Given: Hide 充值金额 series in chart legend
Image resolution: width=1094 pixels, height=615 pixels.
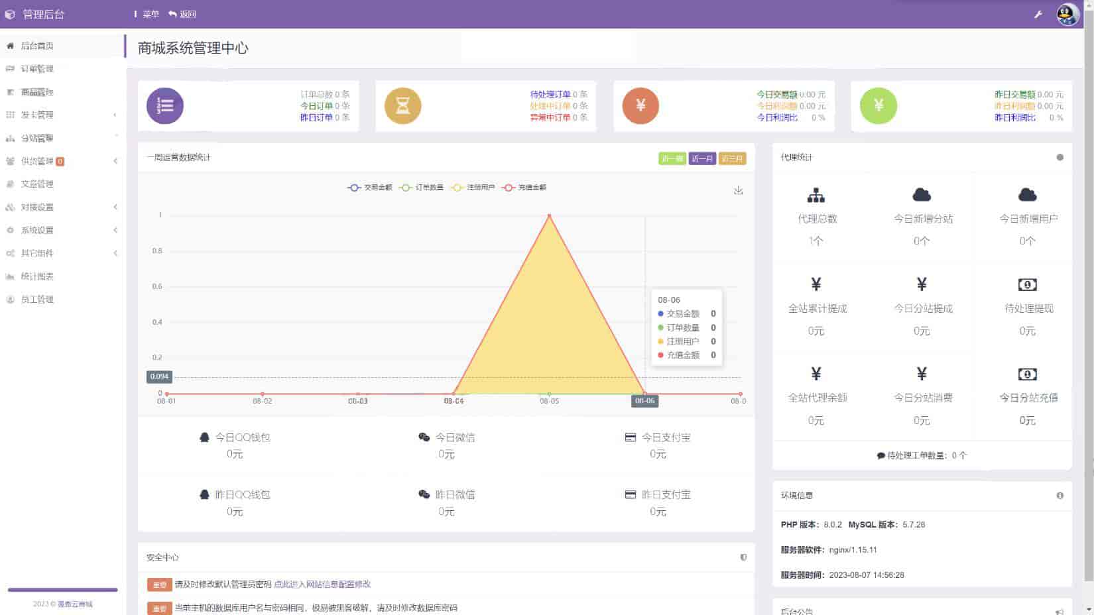Looking at the screenshot, I should 524,188.
